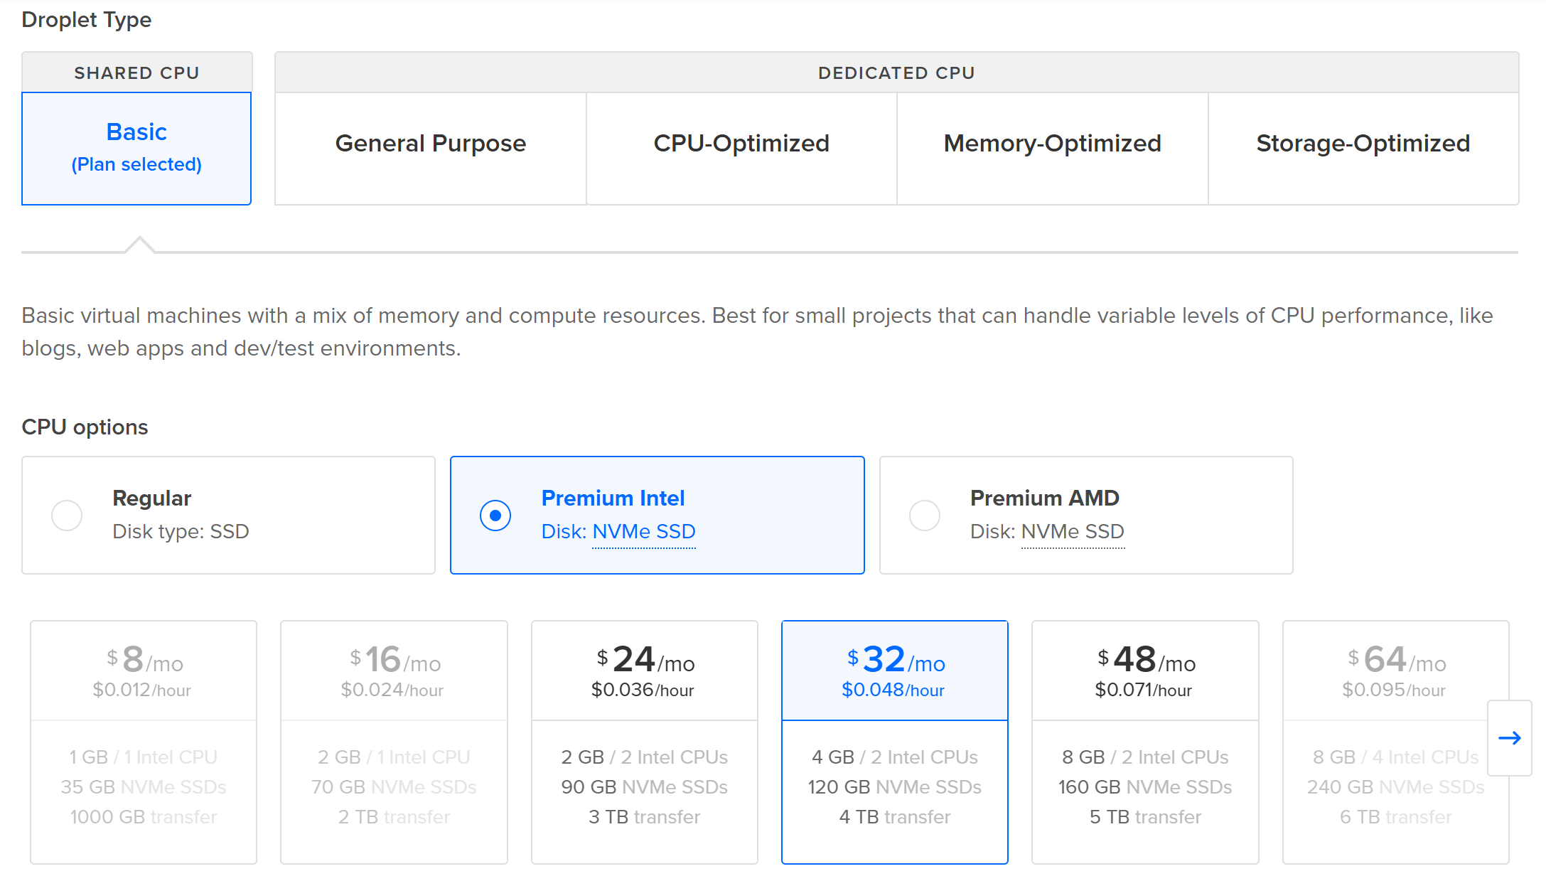Click the disabled $8/mo plan card

tap(144, 742)
